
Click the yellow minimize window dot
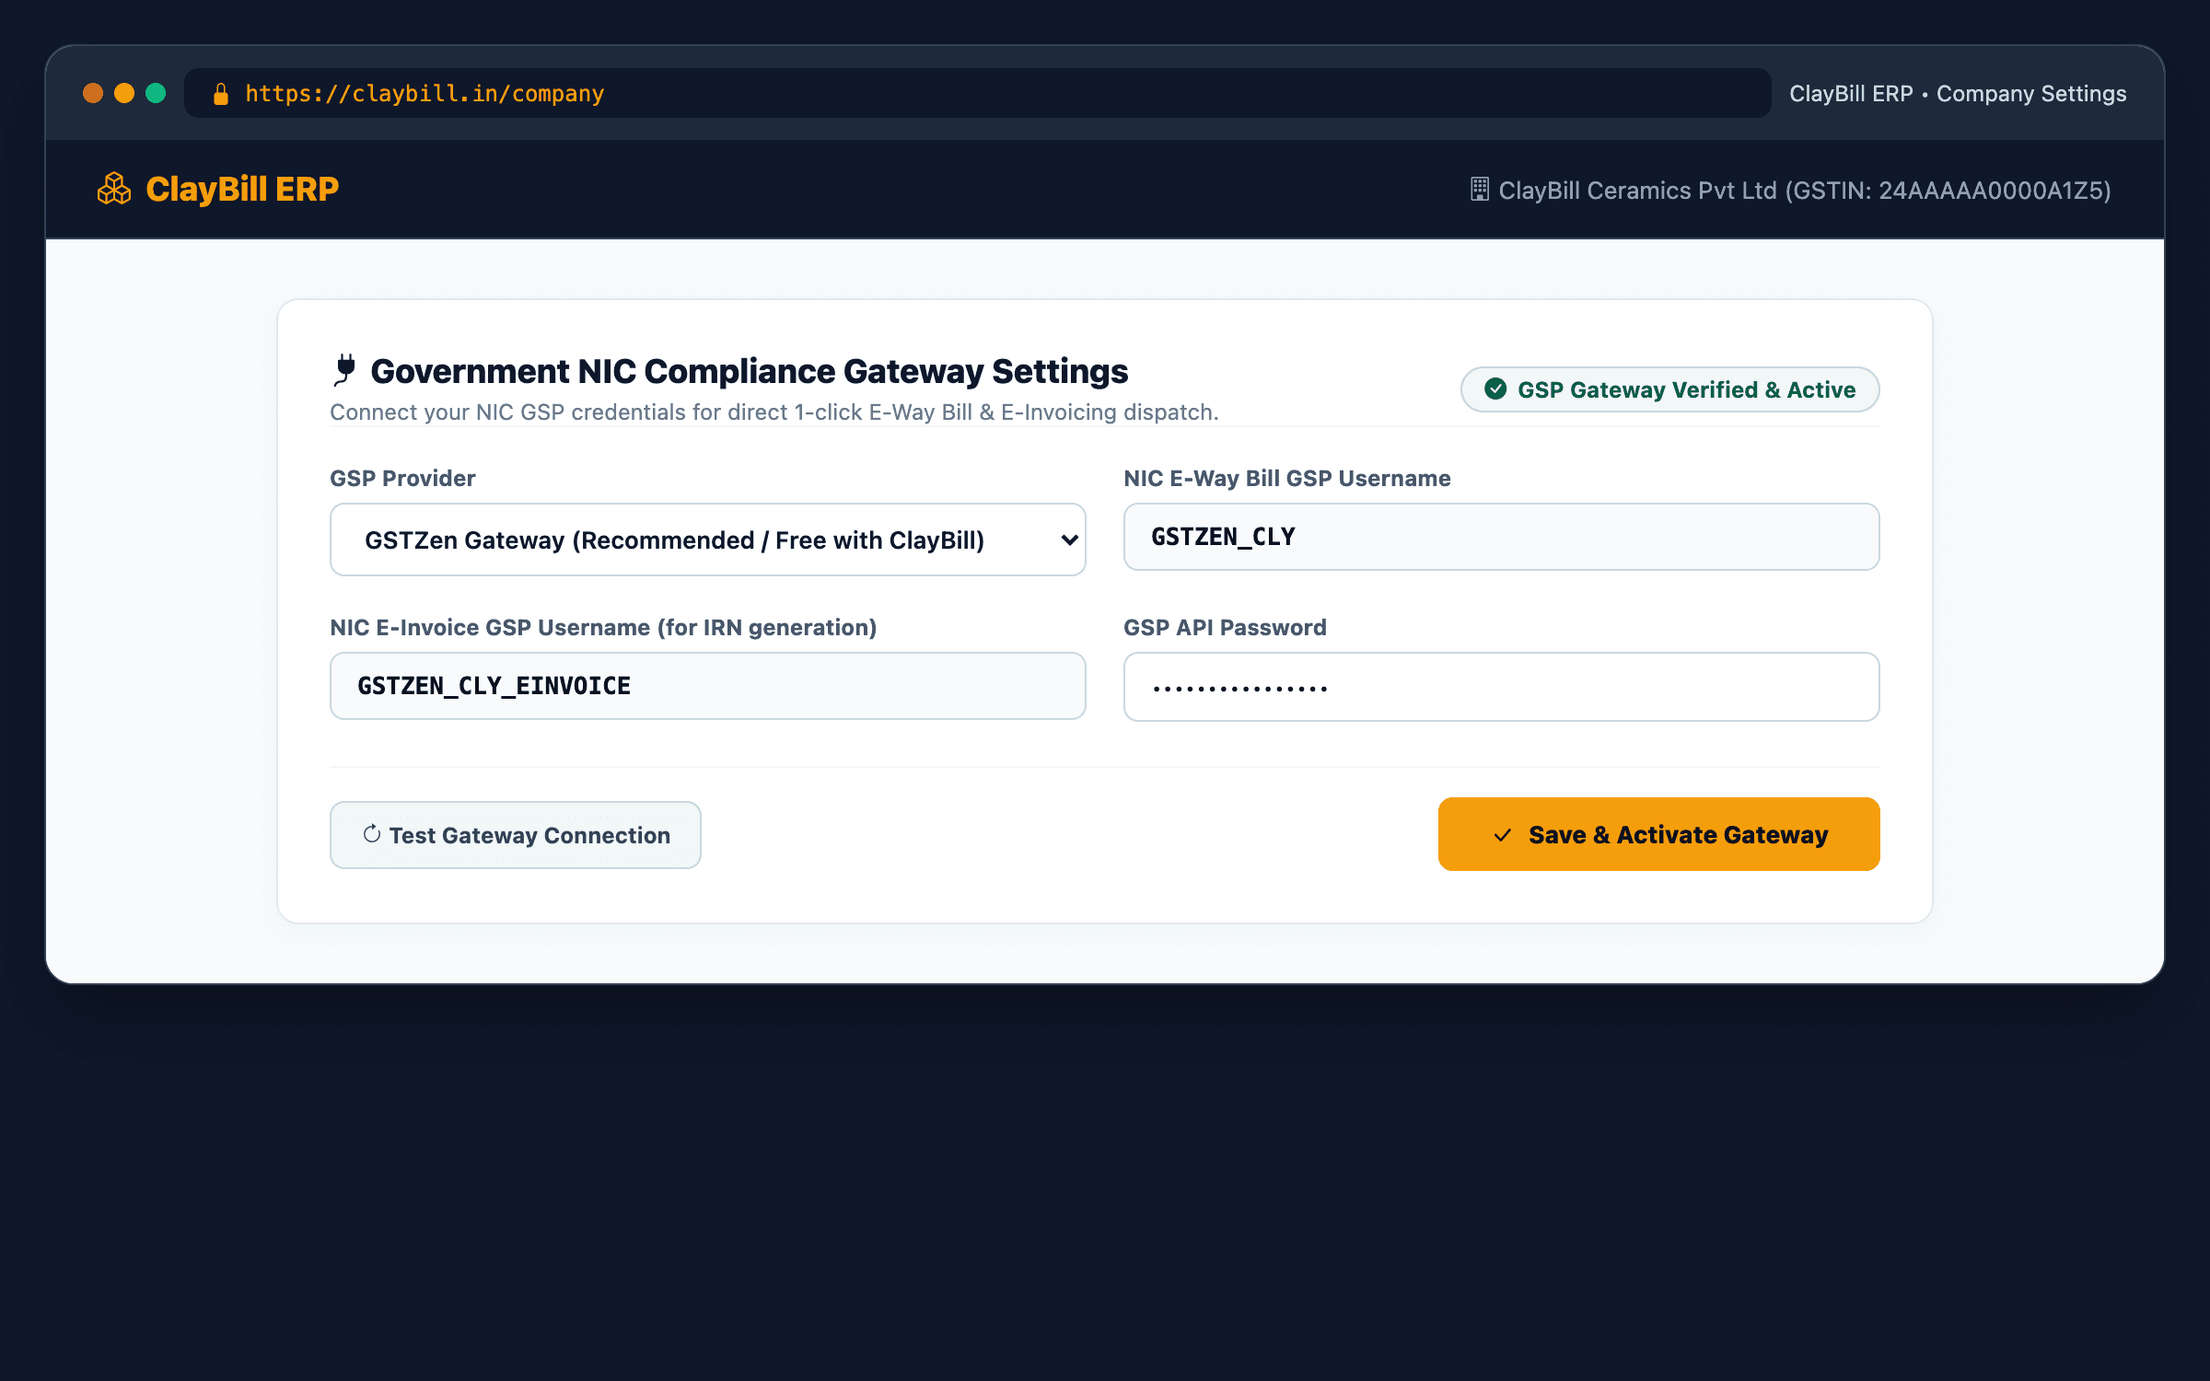point(124,93)
